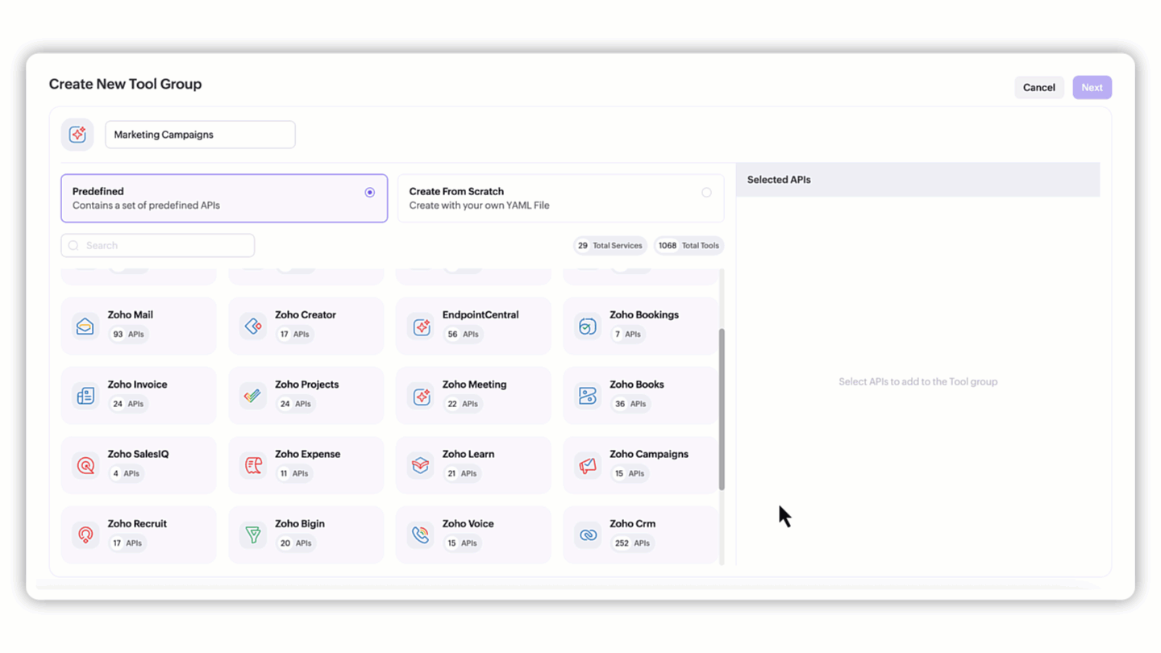Click the Zoho Voice phone icon
The height and width of the screenshot is (653, 1161).
coord(421,534)
